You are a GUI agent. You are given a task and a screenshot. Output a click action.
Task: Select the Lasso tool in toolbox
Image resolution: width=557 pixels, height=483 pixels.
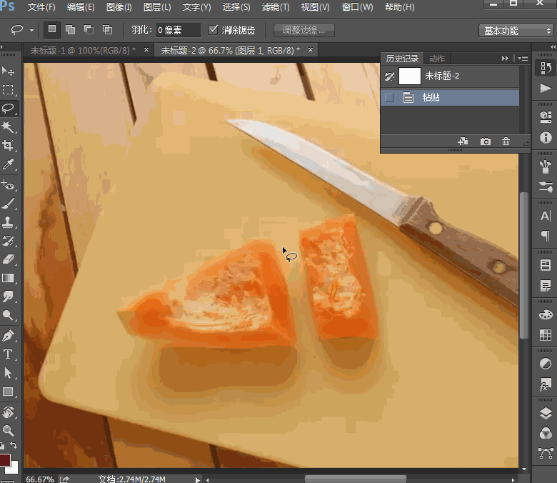click(8, 108)
